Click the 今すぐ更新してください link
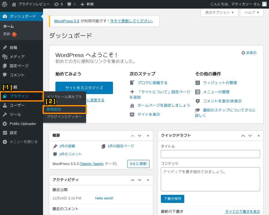269x215 pixels. point(131,21)
